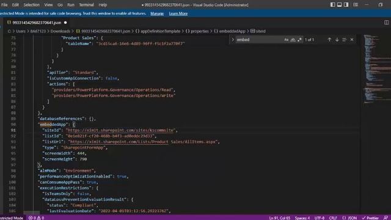Click the screenWidth value 444

coord(81,153)
